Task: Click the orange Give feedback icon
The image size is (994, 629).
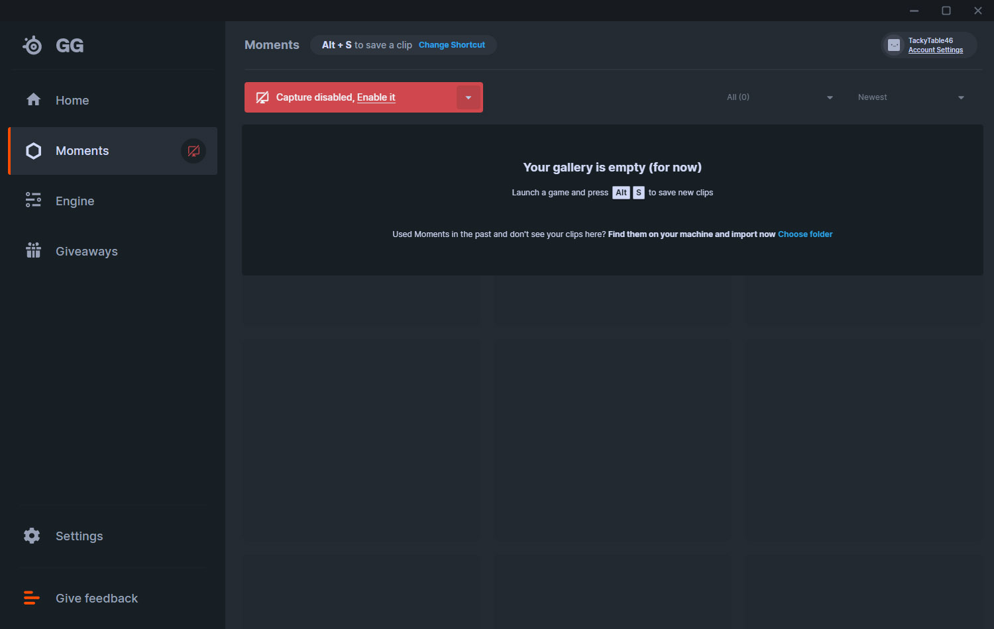Action: pyautogui.click(x=31, y=598)
